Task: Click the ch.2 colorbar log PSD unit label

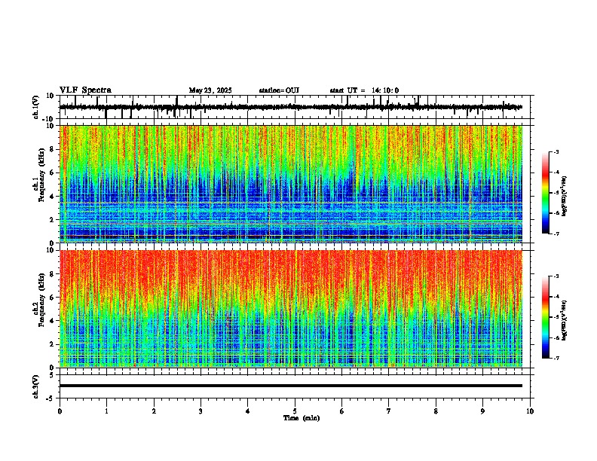Action: pos(565,321)
